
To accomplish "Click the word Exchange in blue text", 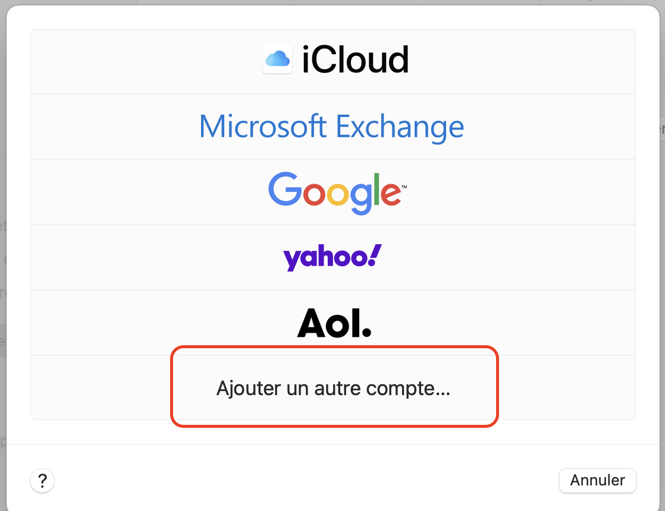I will coord(400,127).
